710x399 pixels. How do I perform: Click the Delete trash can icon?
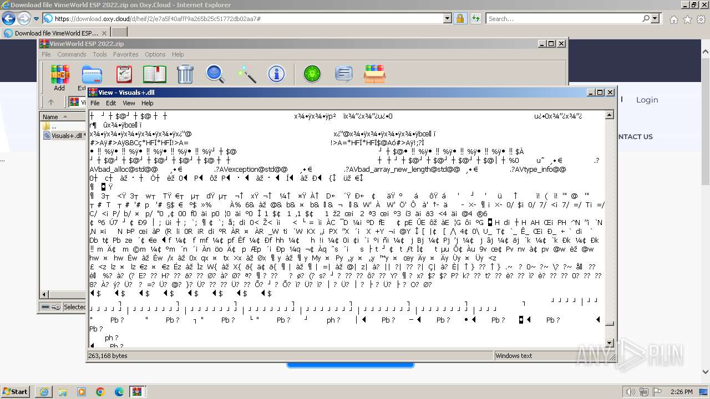(185, 74)
